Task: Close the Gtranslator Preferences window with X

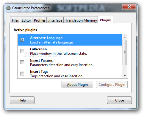Action: click(129, 7)
